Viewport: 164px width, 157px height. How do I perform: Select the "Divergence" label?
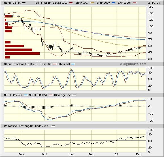coord(62,95)
